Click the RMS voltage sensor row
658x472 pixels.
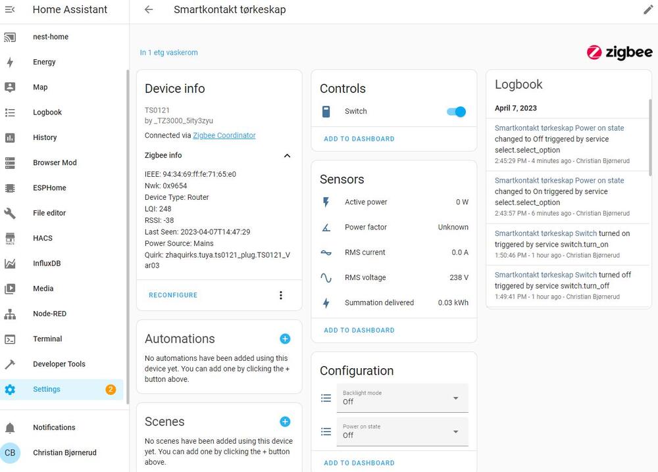tap(393, 278)
